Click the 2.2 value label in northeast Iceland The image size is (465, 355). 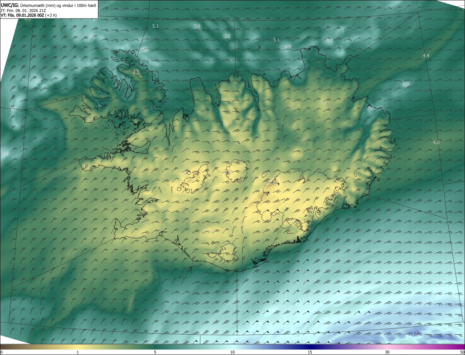tap(324, 103)
